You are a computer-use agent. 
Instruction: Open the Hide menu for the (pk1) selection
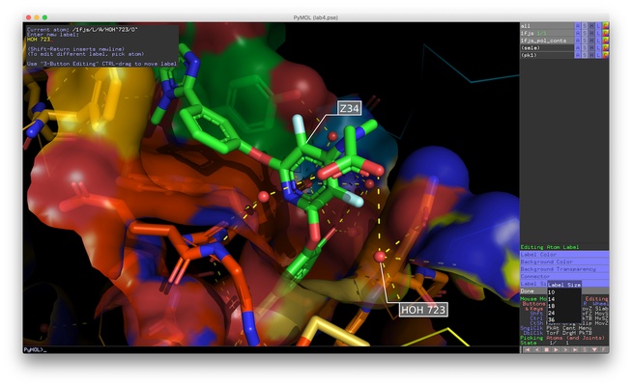coord(591,55)
